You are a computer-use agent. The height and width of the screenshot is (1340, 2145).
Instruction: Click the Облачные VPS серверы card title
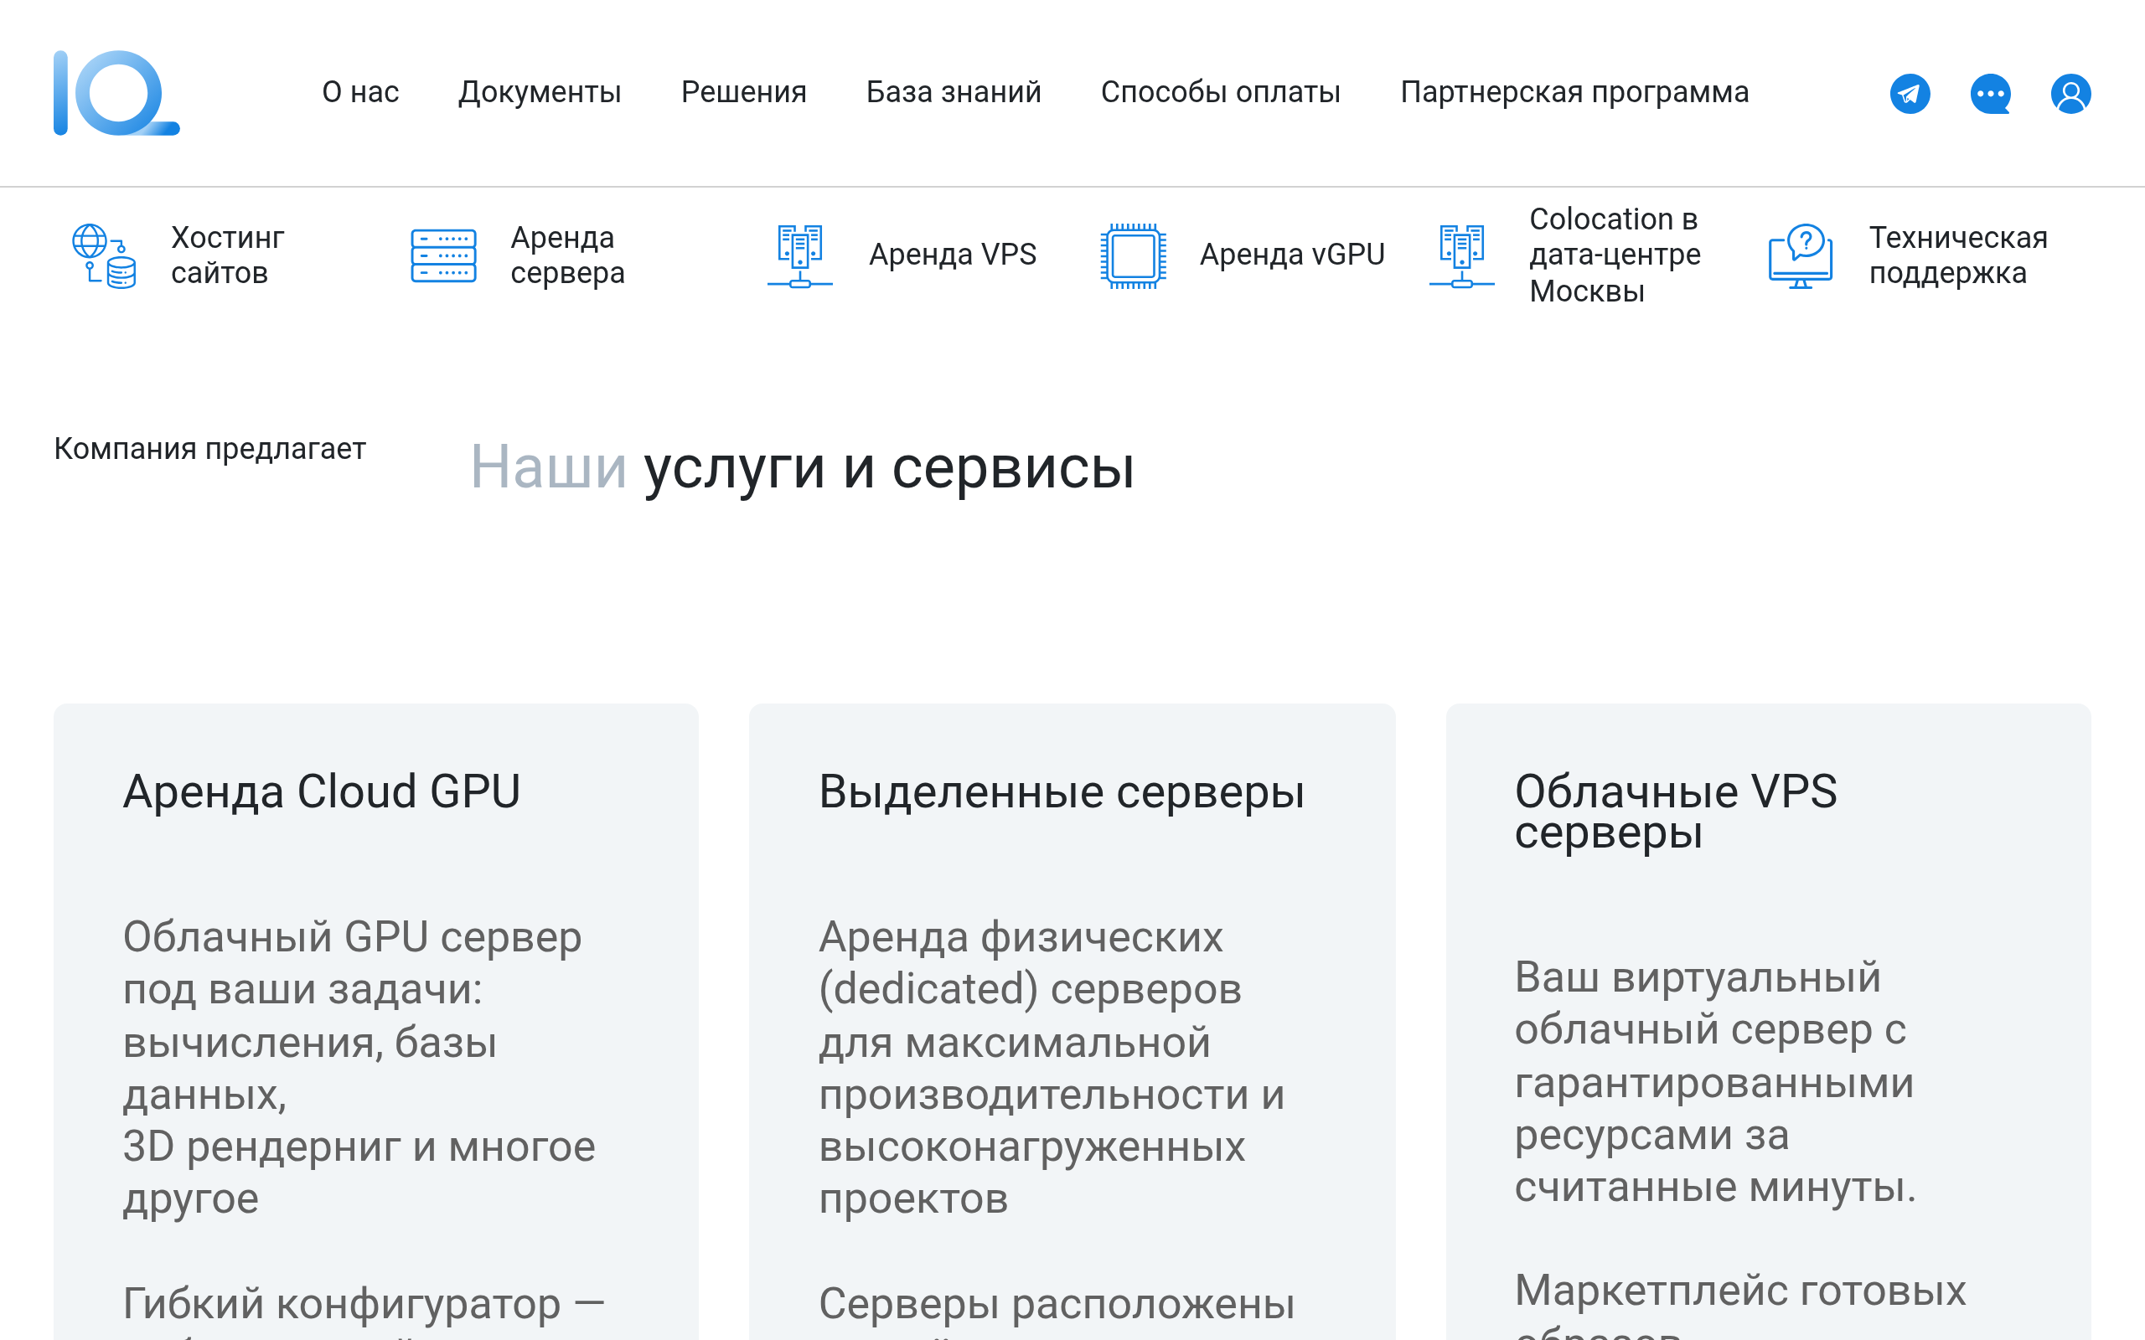tap(1675, 812)
